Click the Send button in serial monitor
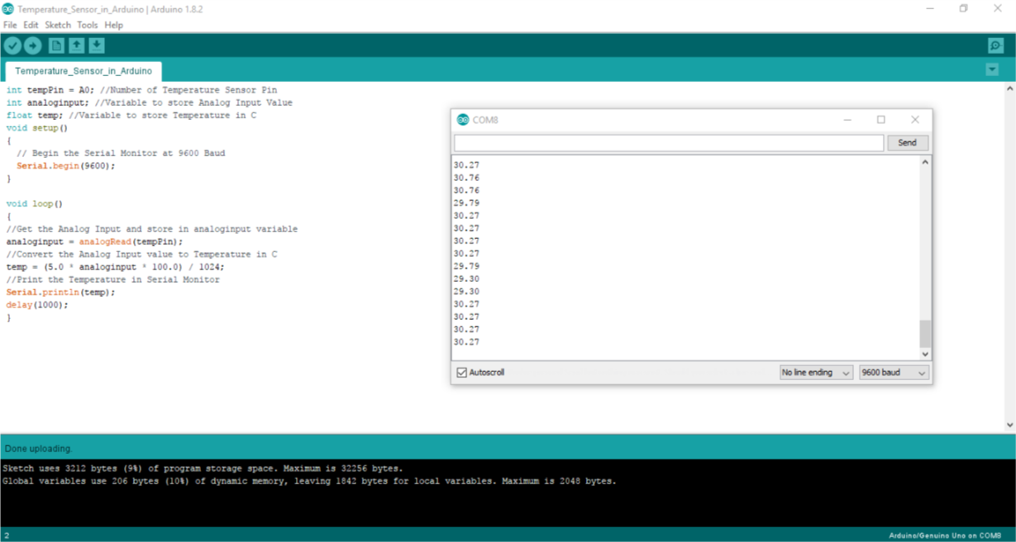This screenshot has height=542, width=1016. (907, 142)
